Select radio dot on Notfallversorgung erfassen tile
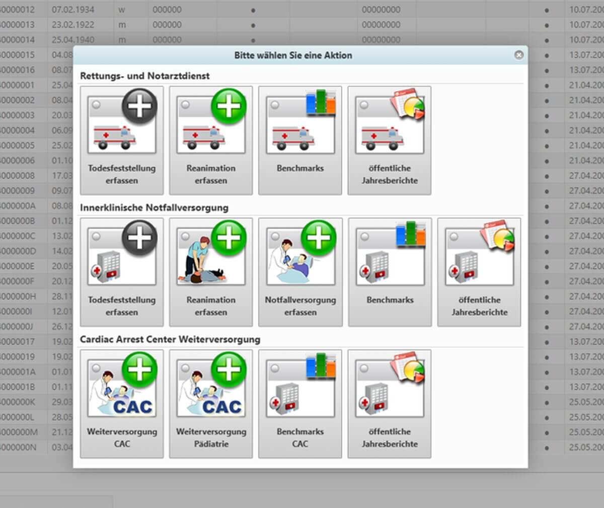Viewport: 604px width, 508px height. tap(275, 236)
